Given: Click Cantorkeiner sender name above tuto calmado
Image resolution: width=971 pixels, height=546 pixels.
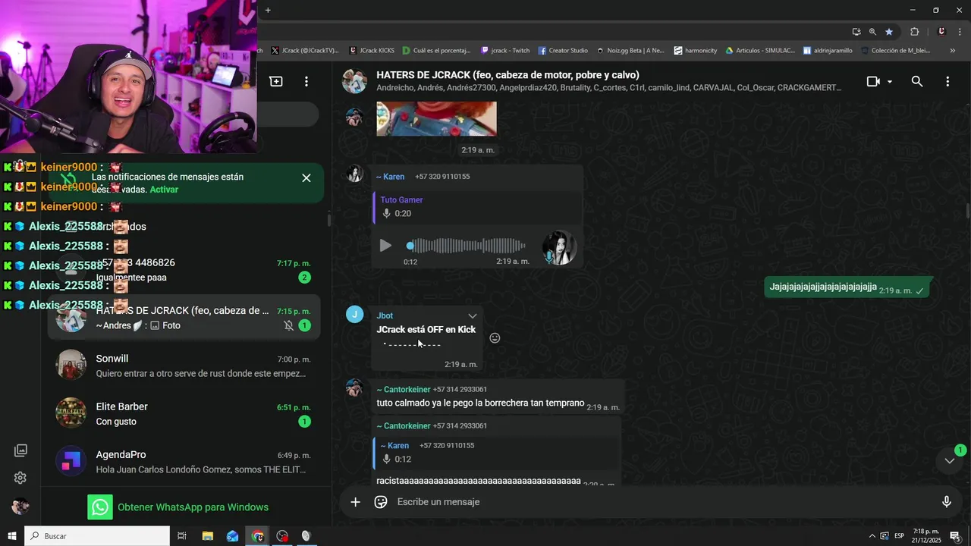Looking at the screenshot, I should 403,390.
